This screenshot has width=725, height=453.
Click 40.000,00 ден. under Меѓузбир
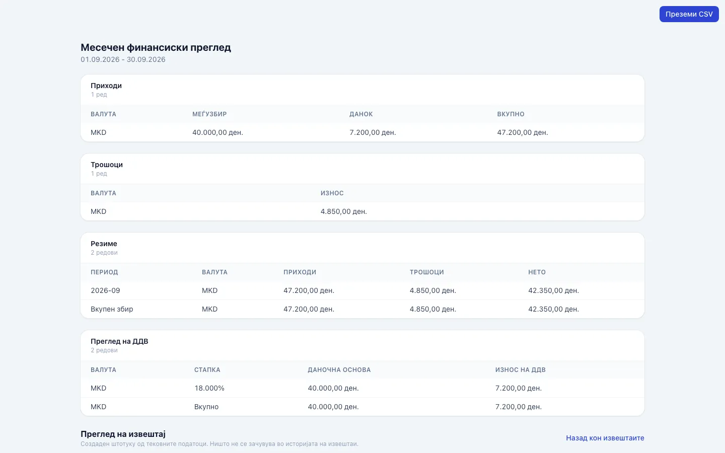click(x=217, y=132)
